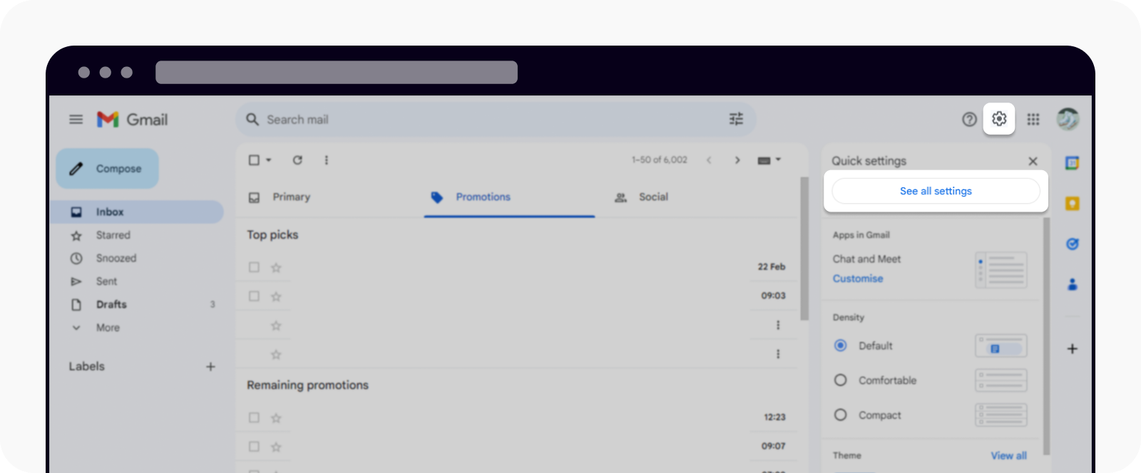
Task: Refresh the inbox
Action: point(297,160)
